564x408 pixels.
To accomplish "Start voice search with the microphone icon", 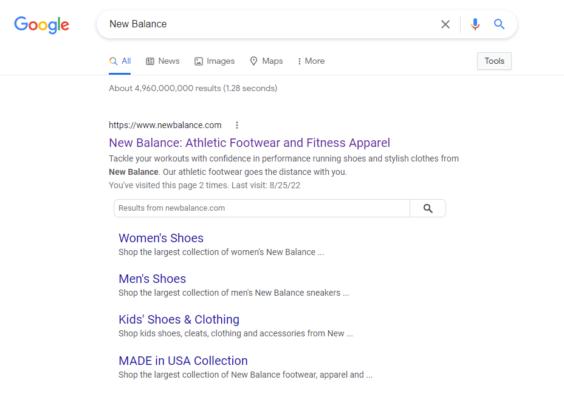I will click(x=475, y=24).
